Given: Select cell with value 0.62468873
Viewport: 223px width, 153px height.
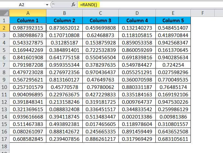Looking at the screenshot, I should click(x=100, y=35).
